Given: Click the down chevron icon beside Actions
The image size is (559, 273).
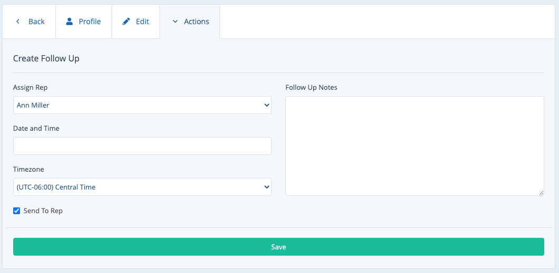Looking at the screenshot, I should (175, 22).
